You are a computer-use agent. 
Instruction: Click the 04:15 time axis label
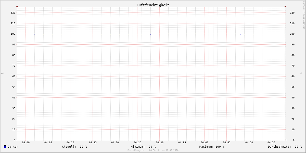[93, 142]
